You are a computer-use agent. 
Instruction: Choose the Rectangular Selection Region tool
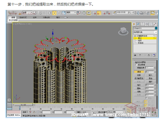pyautogui.click(x=44, y=13)
